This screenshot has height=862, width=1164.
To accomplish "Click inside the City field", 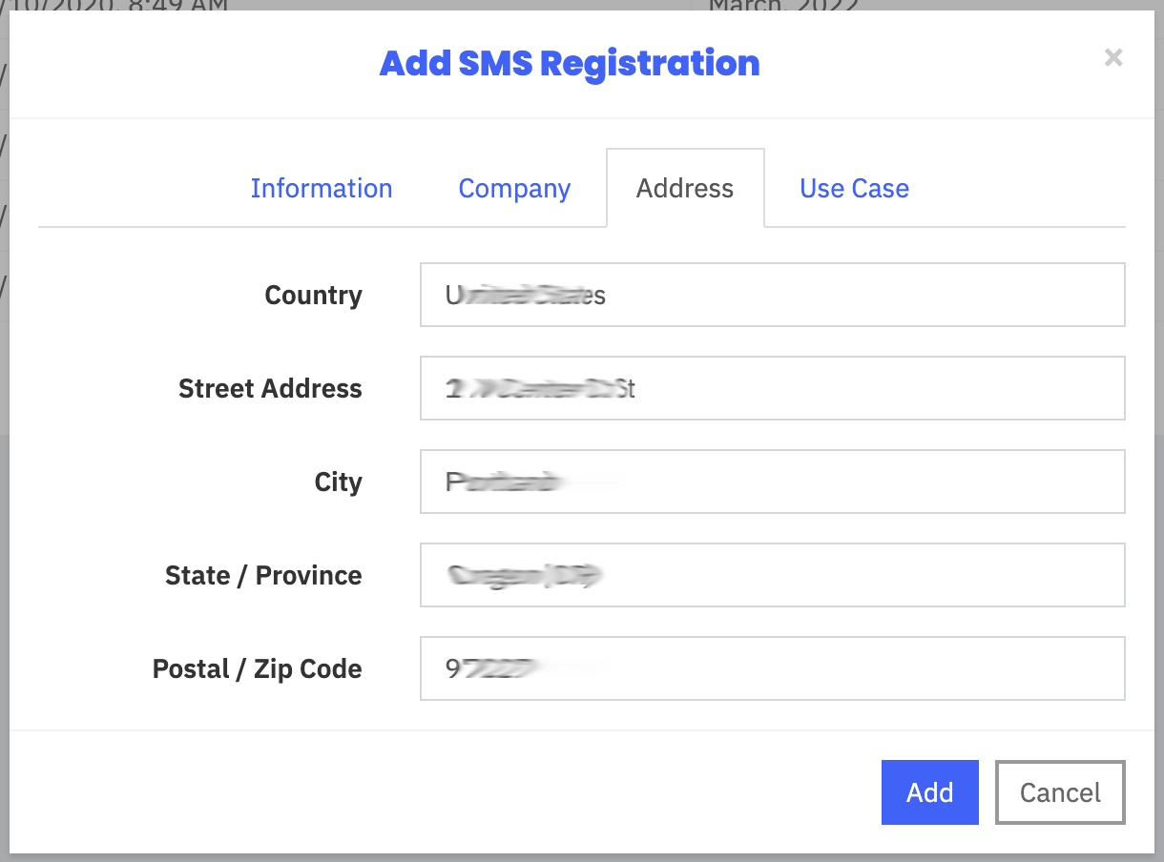I will tap(773, 482).
